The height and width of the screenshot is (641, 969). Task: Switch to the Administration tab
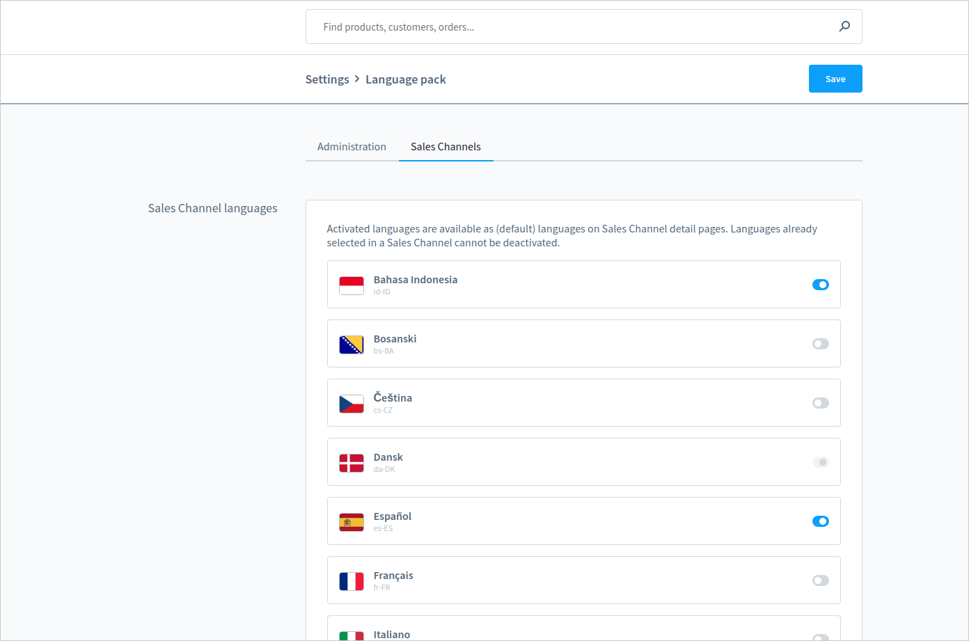click(352, 147)
